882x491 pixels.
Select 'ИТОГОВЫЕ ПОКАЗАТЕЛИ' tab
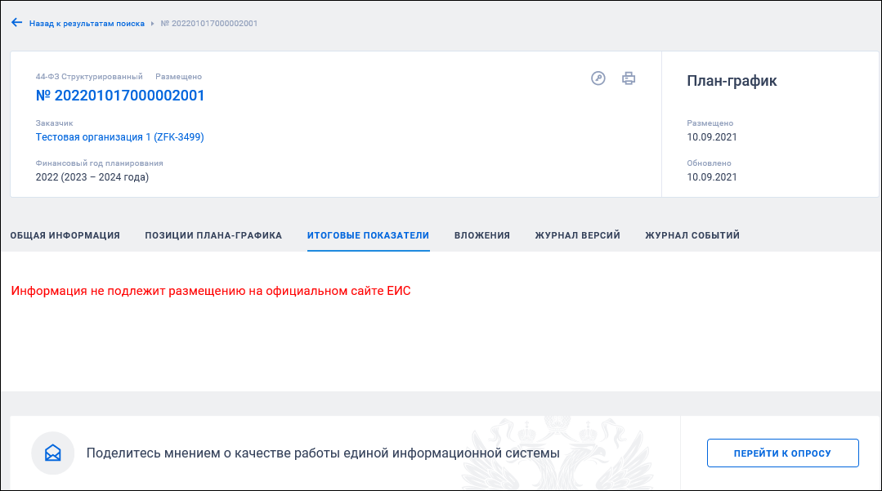368,235
